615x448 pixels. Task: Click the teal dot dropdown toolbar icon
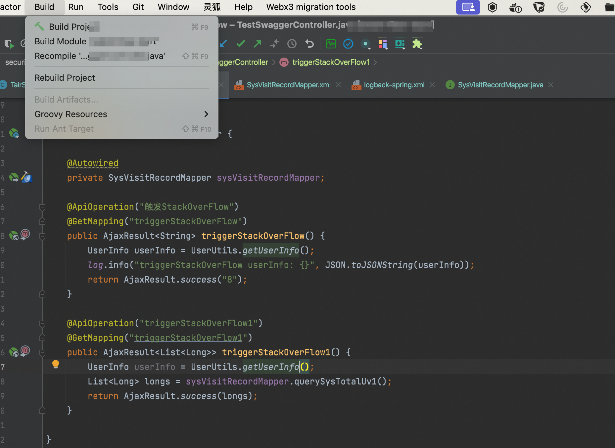click(x=365, y=44)
